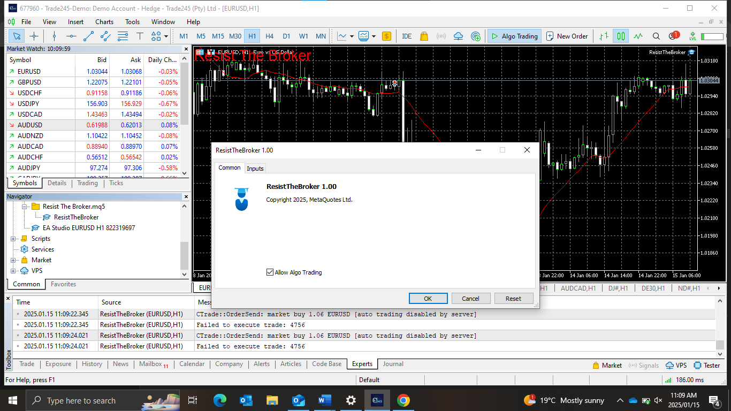Switch chart to W1 timeframe
This screenshot has width=731, height=411.
(303, 36)
